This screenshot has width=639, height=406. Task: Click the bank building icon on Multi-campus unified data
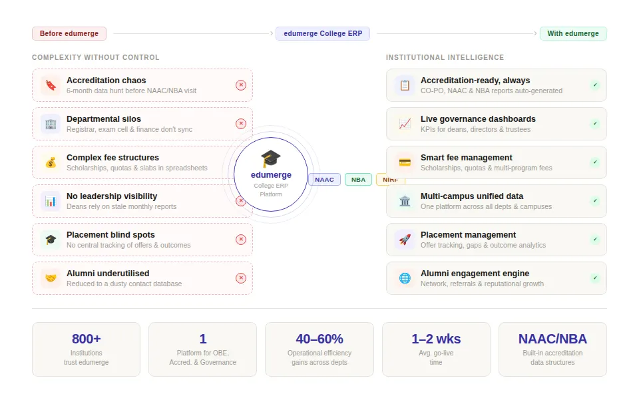(x=405, y=201)
